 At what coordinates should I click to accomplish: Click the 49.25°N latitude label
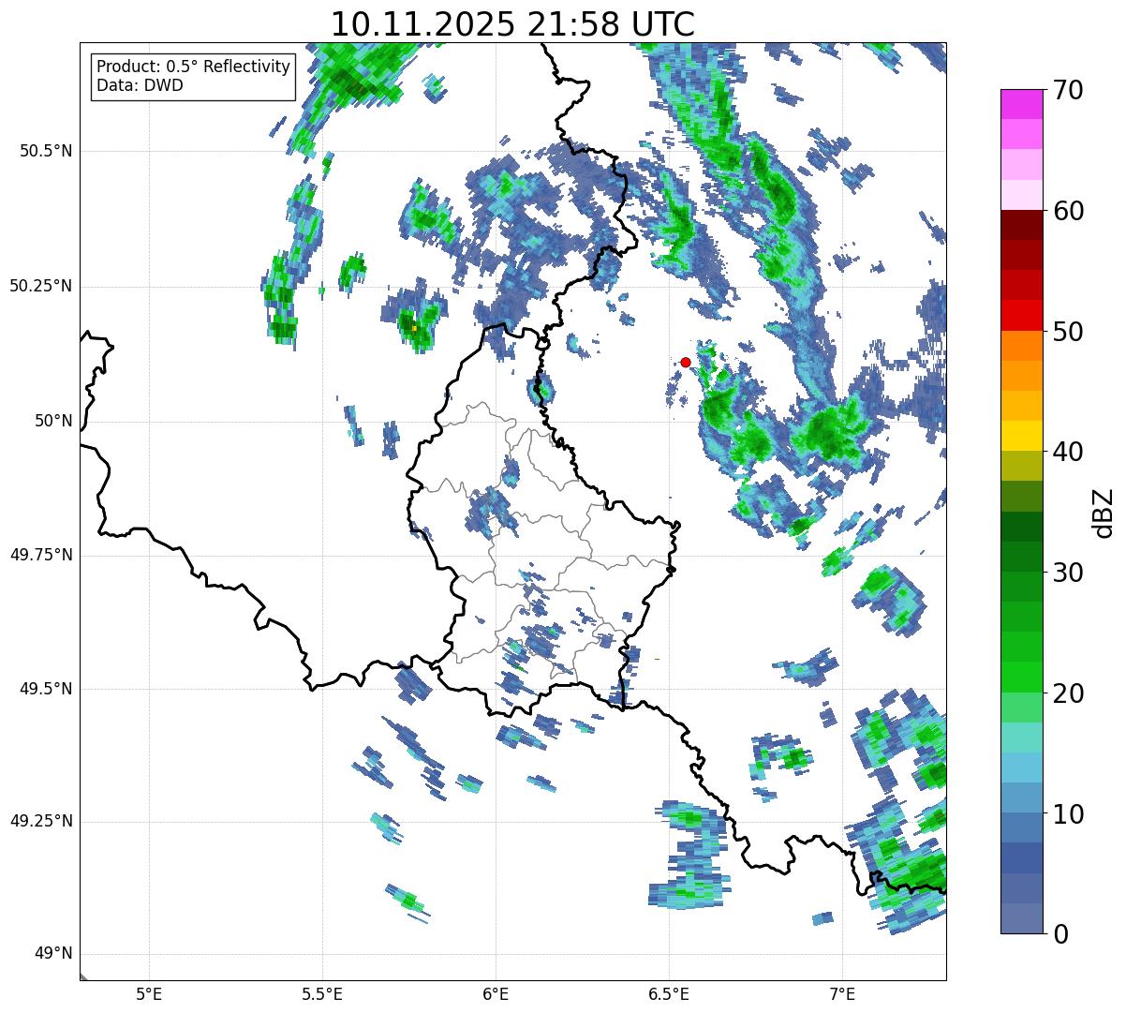[41, 821]
